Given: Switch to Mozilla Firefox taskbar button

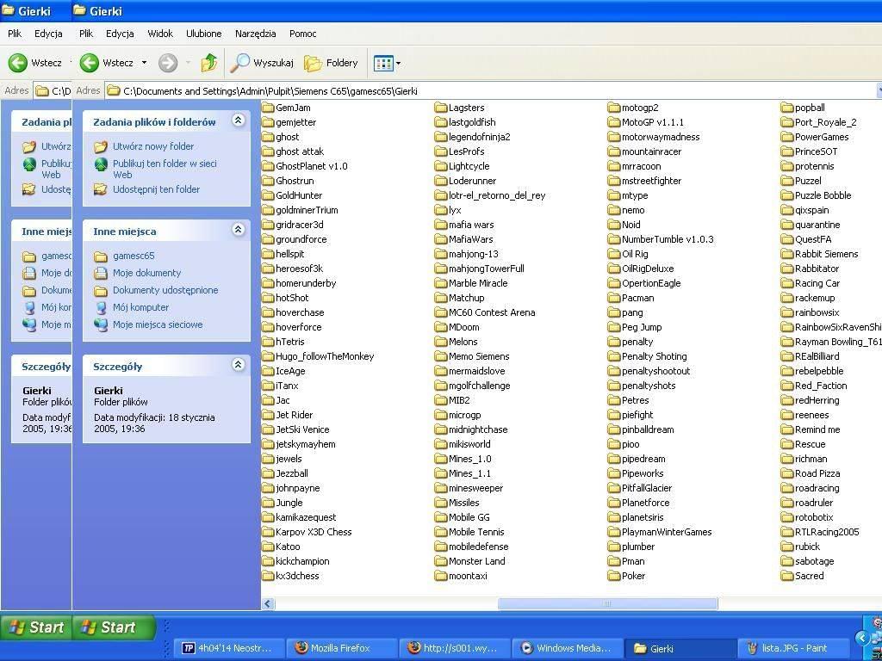Looking at the screenshot, I should coord(340,648).
